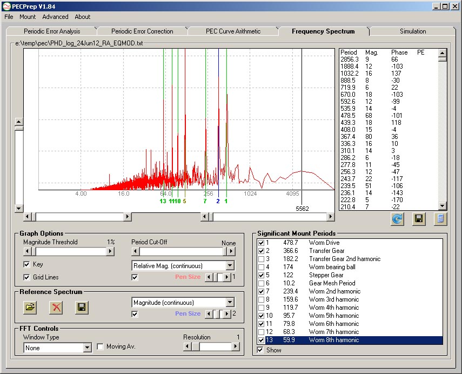The image size is (462, 374).
Task: Switch to PEC Curve Arithmetic tab
Action: 233,31
